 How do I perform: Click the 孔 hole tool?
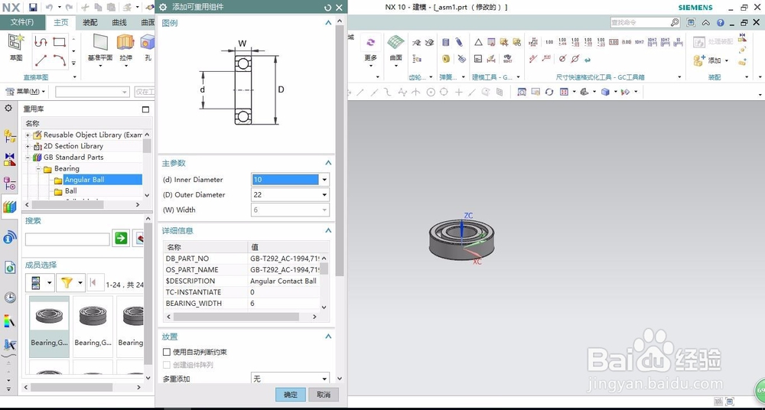point(148,48)
